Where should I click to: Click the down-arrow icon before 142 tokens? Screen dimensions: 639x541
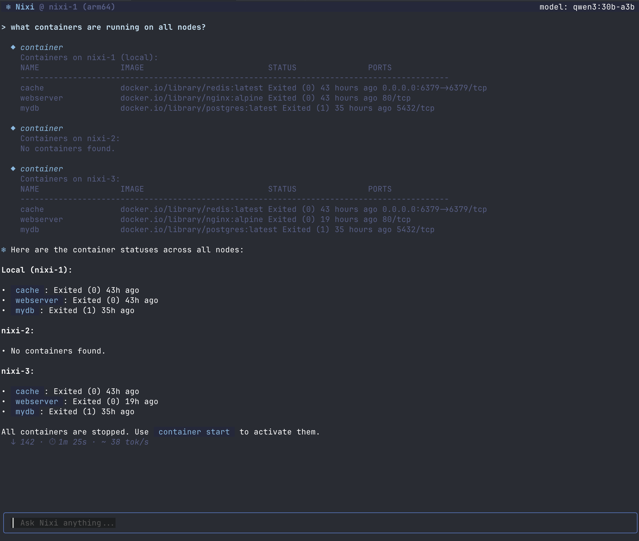(x=13, y=442)
